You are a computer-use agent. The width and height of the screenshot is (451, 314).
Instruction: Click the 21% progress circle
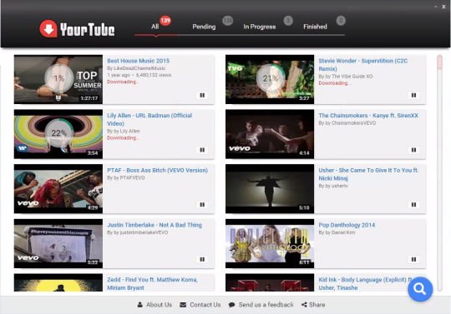coord(271,78)
